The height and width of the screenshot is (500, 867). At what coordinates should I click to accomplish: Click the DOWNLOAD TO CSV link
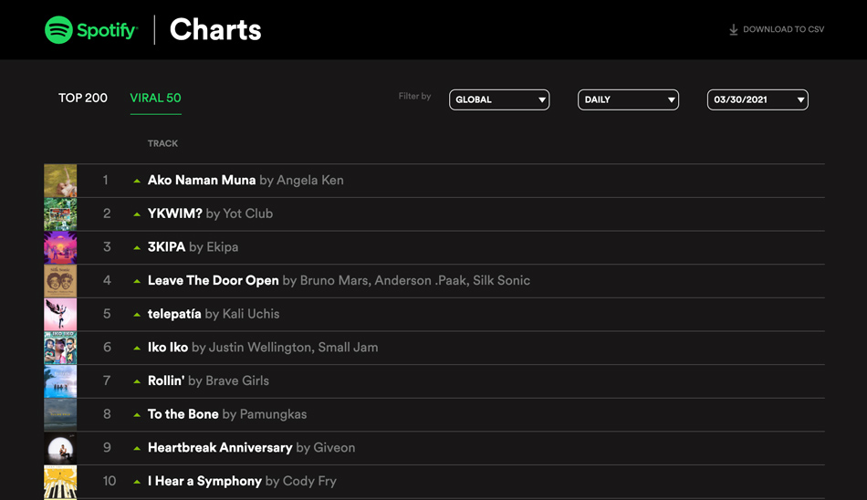777,29
